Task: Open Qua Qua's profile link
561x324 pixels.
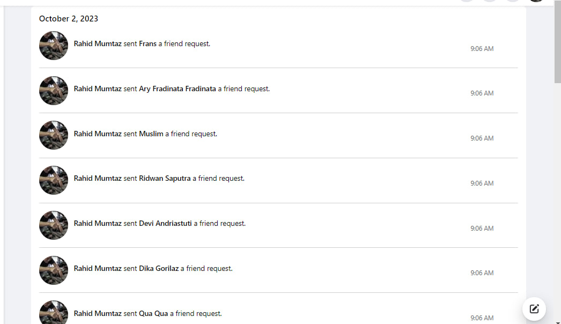Action: click(x=153, y=314)
